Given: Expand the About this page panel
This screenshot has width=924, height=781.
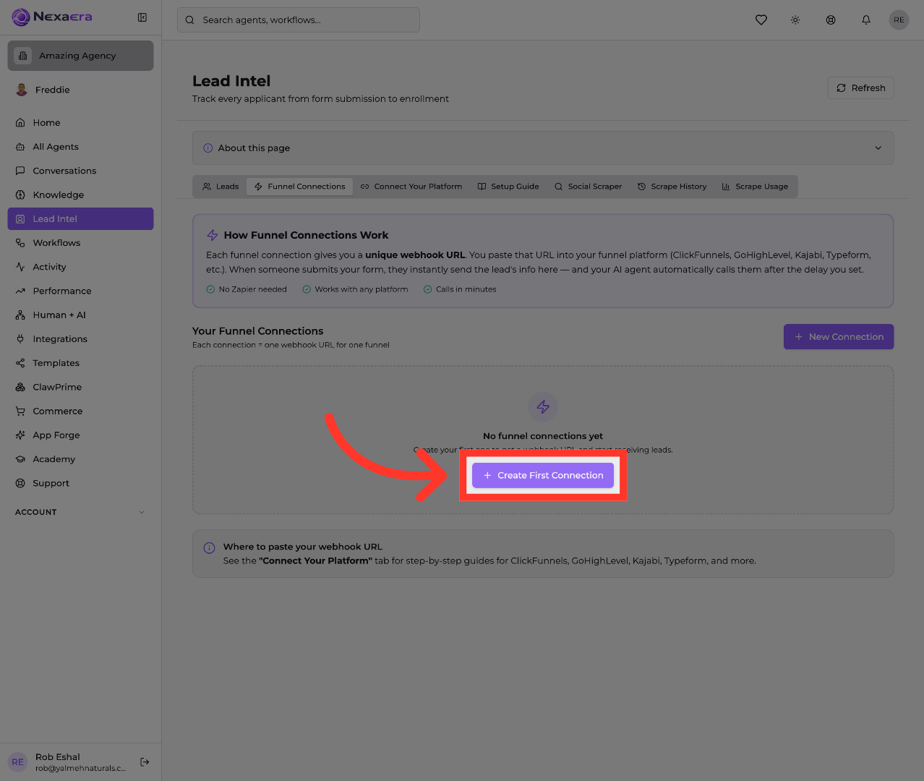Looking at the screenshot, I should [x=543, y=148].
